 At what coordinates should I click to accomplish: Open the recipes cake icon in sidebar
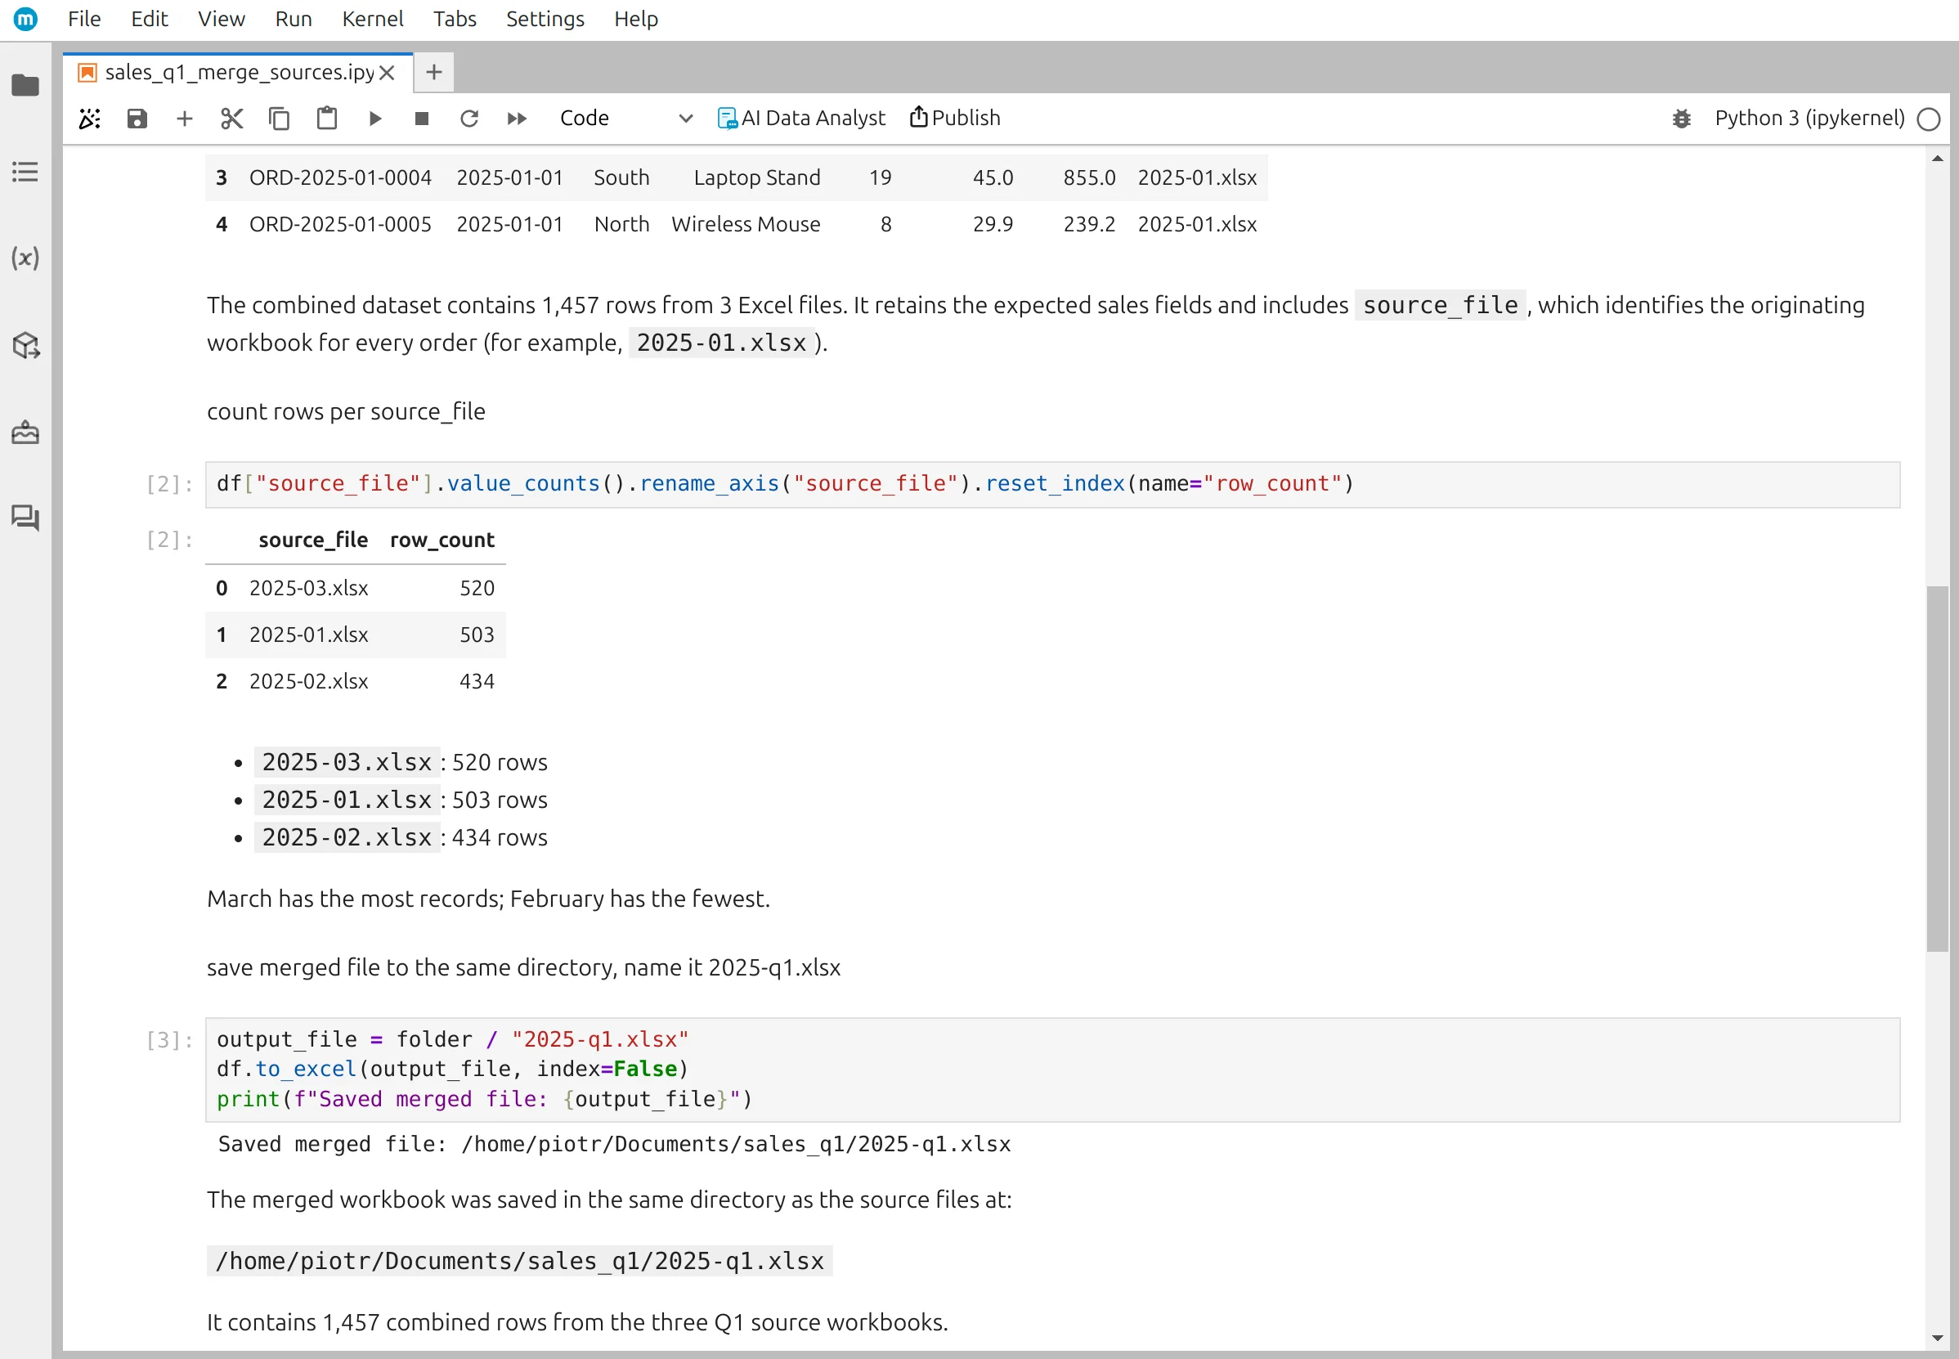coord(25,432)
